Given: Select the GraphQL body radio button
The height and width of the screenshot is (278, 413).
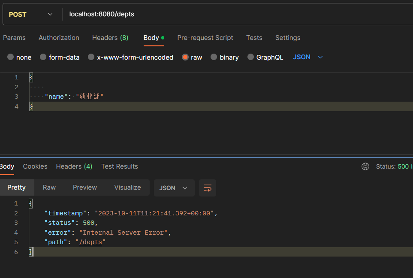Looking at the screenshot, I should tap(251, 57).
